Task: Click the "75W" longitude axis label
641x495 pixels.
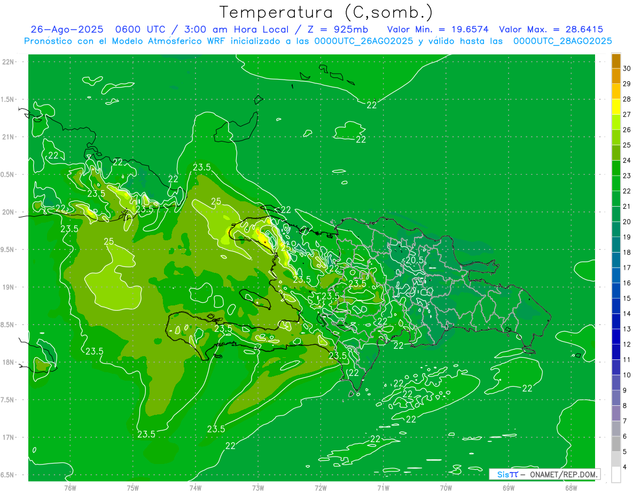Action: click(x=133, y=488)
